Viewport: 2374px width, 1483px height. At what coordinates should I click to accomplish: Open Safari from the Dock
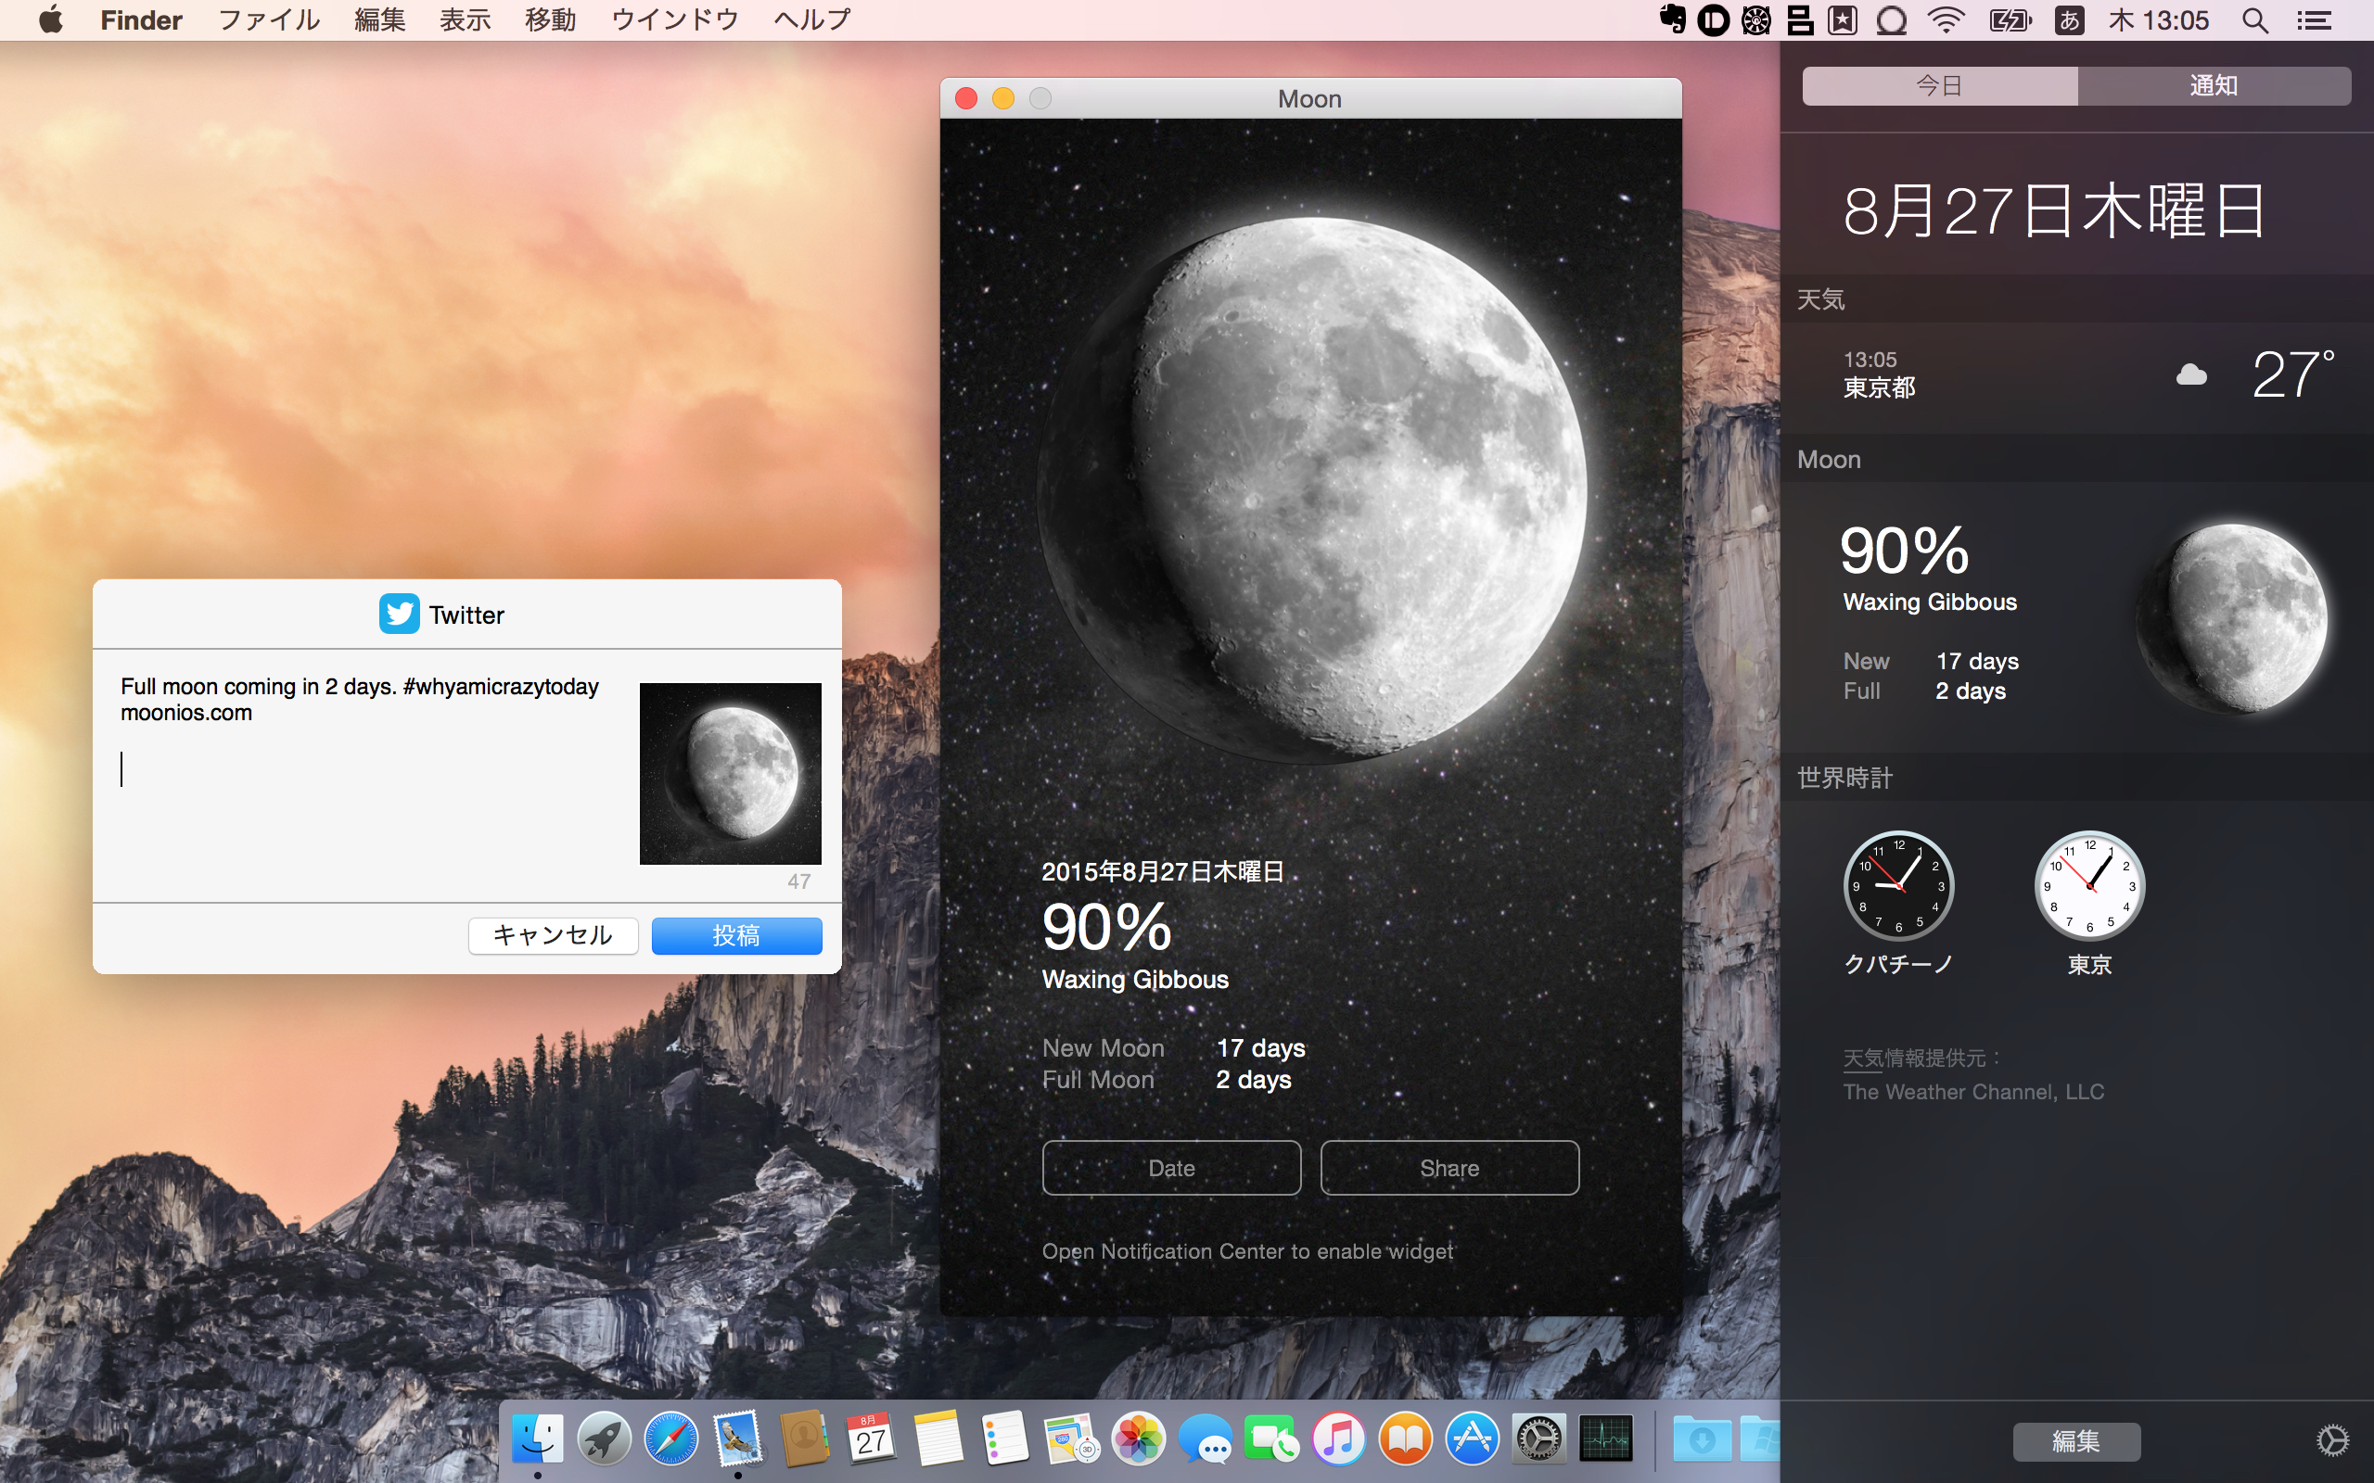tap(671, 1439)
